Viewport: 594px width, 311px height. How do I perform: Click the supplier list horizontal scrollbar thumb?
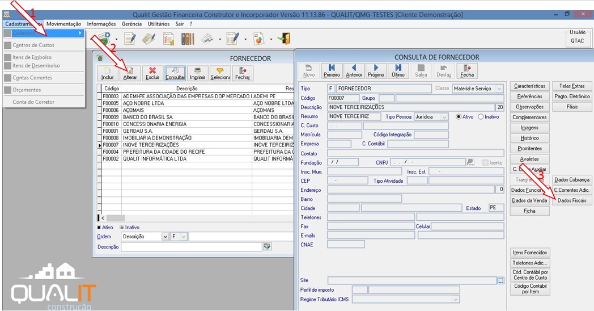click(116, 218)
